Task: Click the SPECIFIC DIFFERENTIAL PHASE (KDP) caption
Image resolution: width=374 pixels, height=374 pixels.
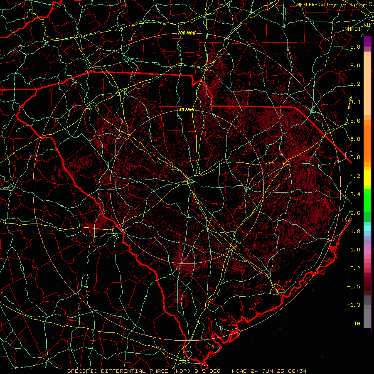Action: click(x=129, y=371)
